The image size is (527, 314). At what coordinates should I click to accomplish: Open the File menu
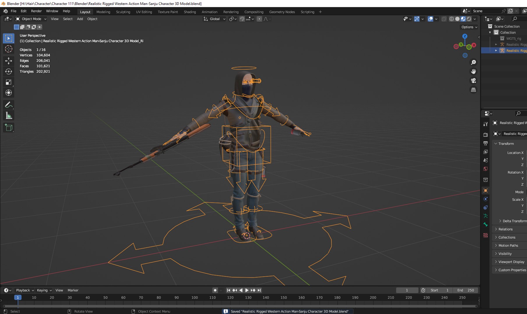coord(13,11)
